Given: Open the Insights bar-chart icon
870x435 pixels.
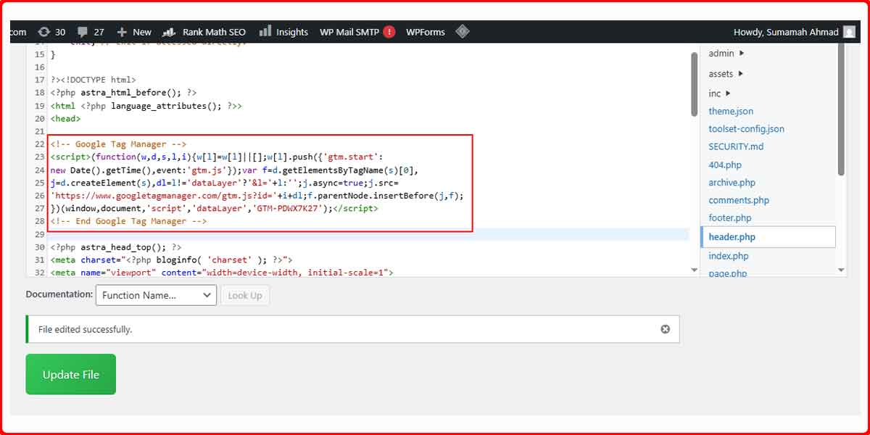Looking at the screenshot, I should pyautogui.click(x=265, y=31).
